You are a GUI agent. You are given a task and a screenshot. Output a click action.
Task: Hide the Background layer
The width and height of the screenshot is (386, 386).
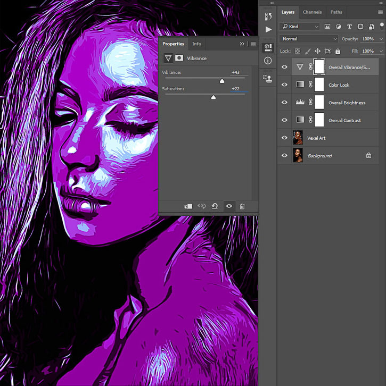point(284,155)
